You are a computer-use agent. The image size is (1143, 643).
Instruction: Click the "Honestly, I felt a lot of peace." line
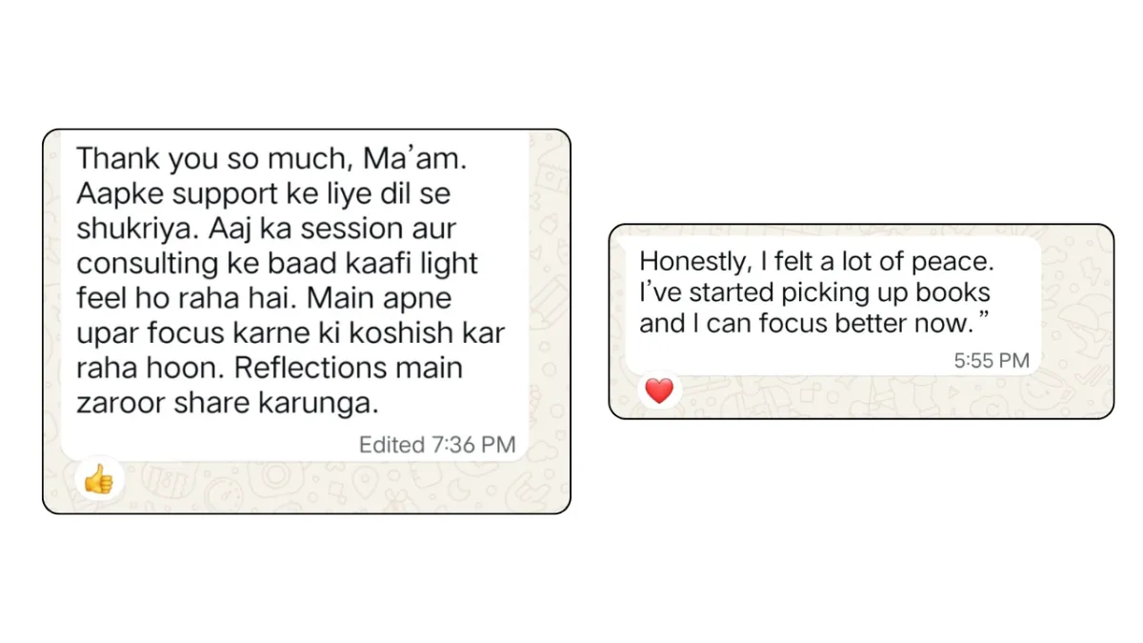point(818,261)
